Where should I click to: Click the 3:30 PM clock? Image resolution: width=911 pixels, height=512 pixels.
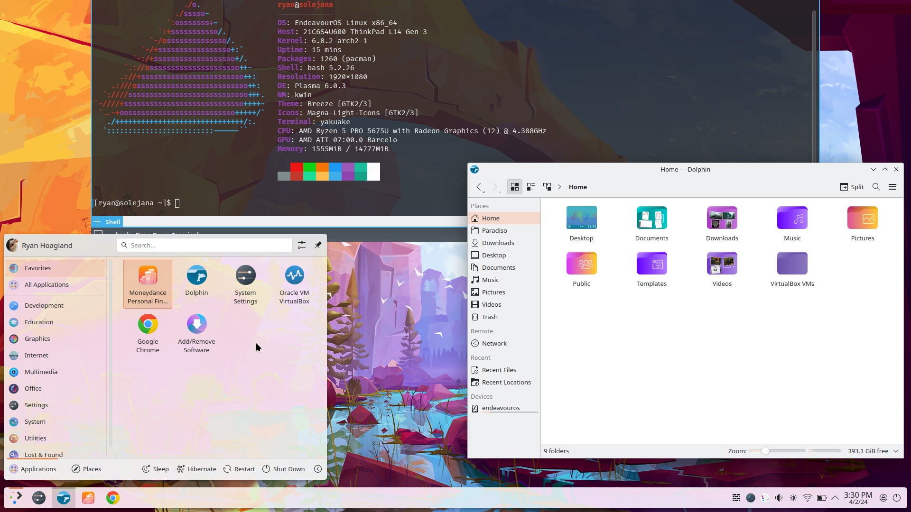858,498
